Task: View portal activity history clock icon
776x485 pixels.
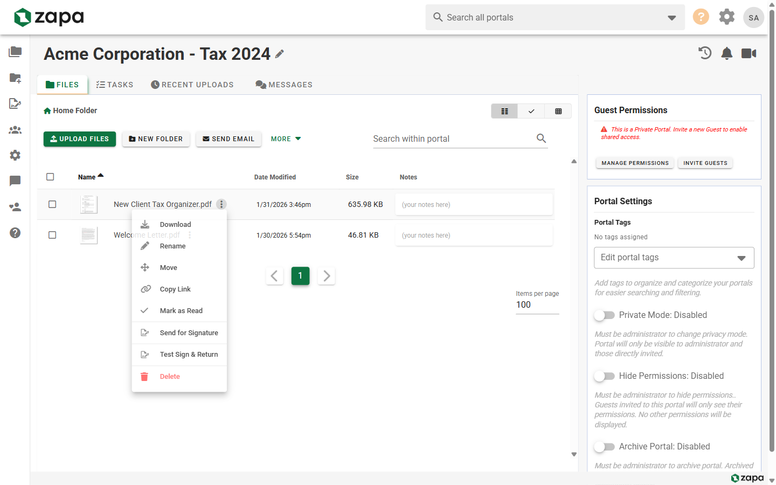Action: [705, 53]
